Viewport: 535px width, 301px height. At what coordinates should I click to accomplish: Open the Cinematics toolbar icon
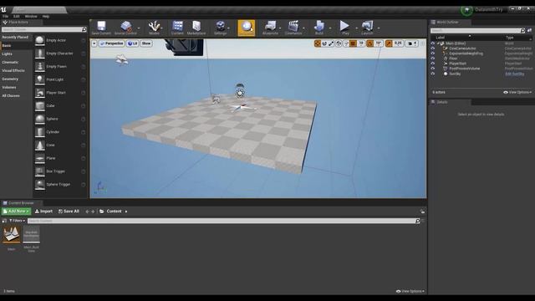coord(293,28)
